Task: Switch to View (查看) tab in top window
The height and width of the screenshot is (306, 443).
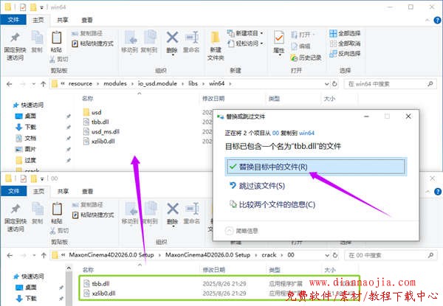Action: [x=87, y=20]
